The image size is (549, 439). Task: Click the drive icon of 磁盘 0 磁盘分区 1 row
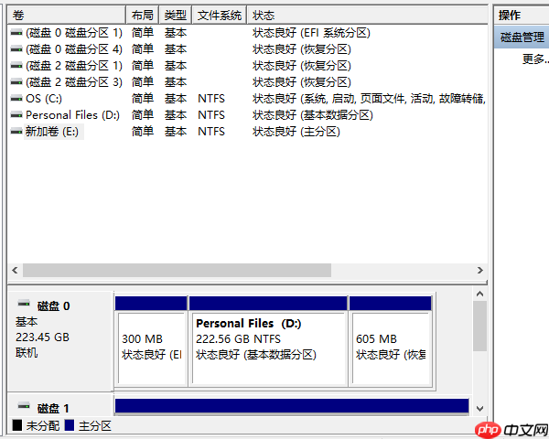pos(16,33)
